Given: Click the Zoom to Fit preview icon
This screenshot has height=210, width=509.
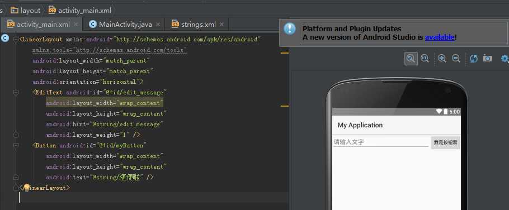Looking at the screenshot, I should (411, 59).
